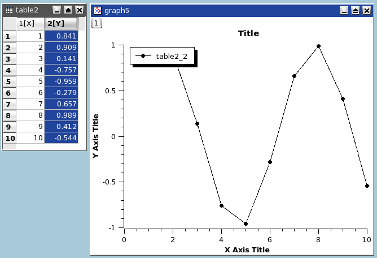
Task: Click the cell containing 0.841
Action: (61, 36)
